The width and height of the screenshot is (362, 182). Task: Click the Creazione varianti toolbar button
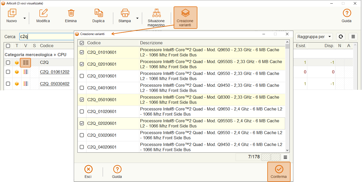click(185, 18)
